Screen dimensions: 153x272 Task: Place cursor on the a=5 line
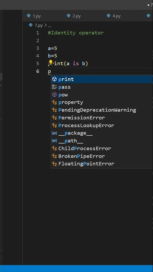click(53, 48)
